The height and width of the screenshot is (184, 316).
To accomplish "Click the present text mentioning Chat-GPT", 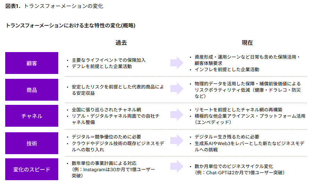I will (x=240, y=173).
